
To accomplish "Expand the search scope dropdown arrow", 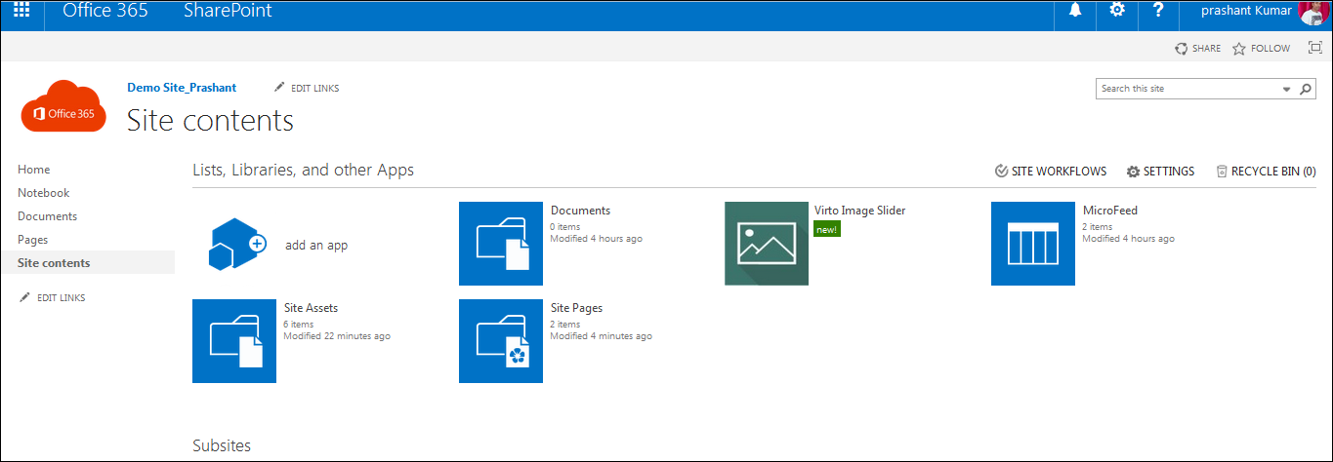I will pos(1286,89).
